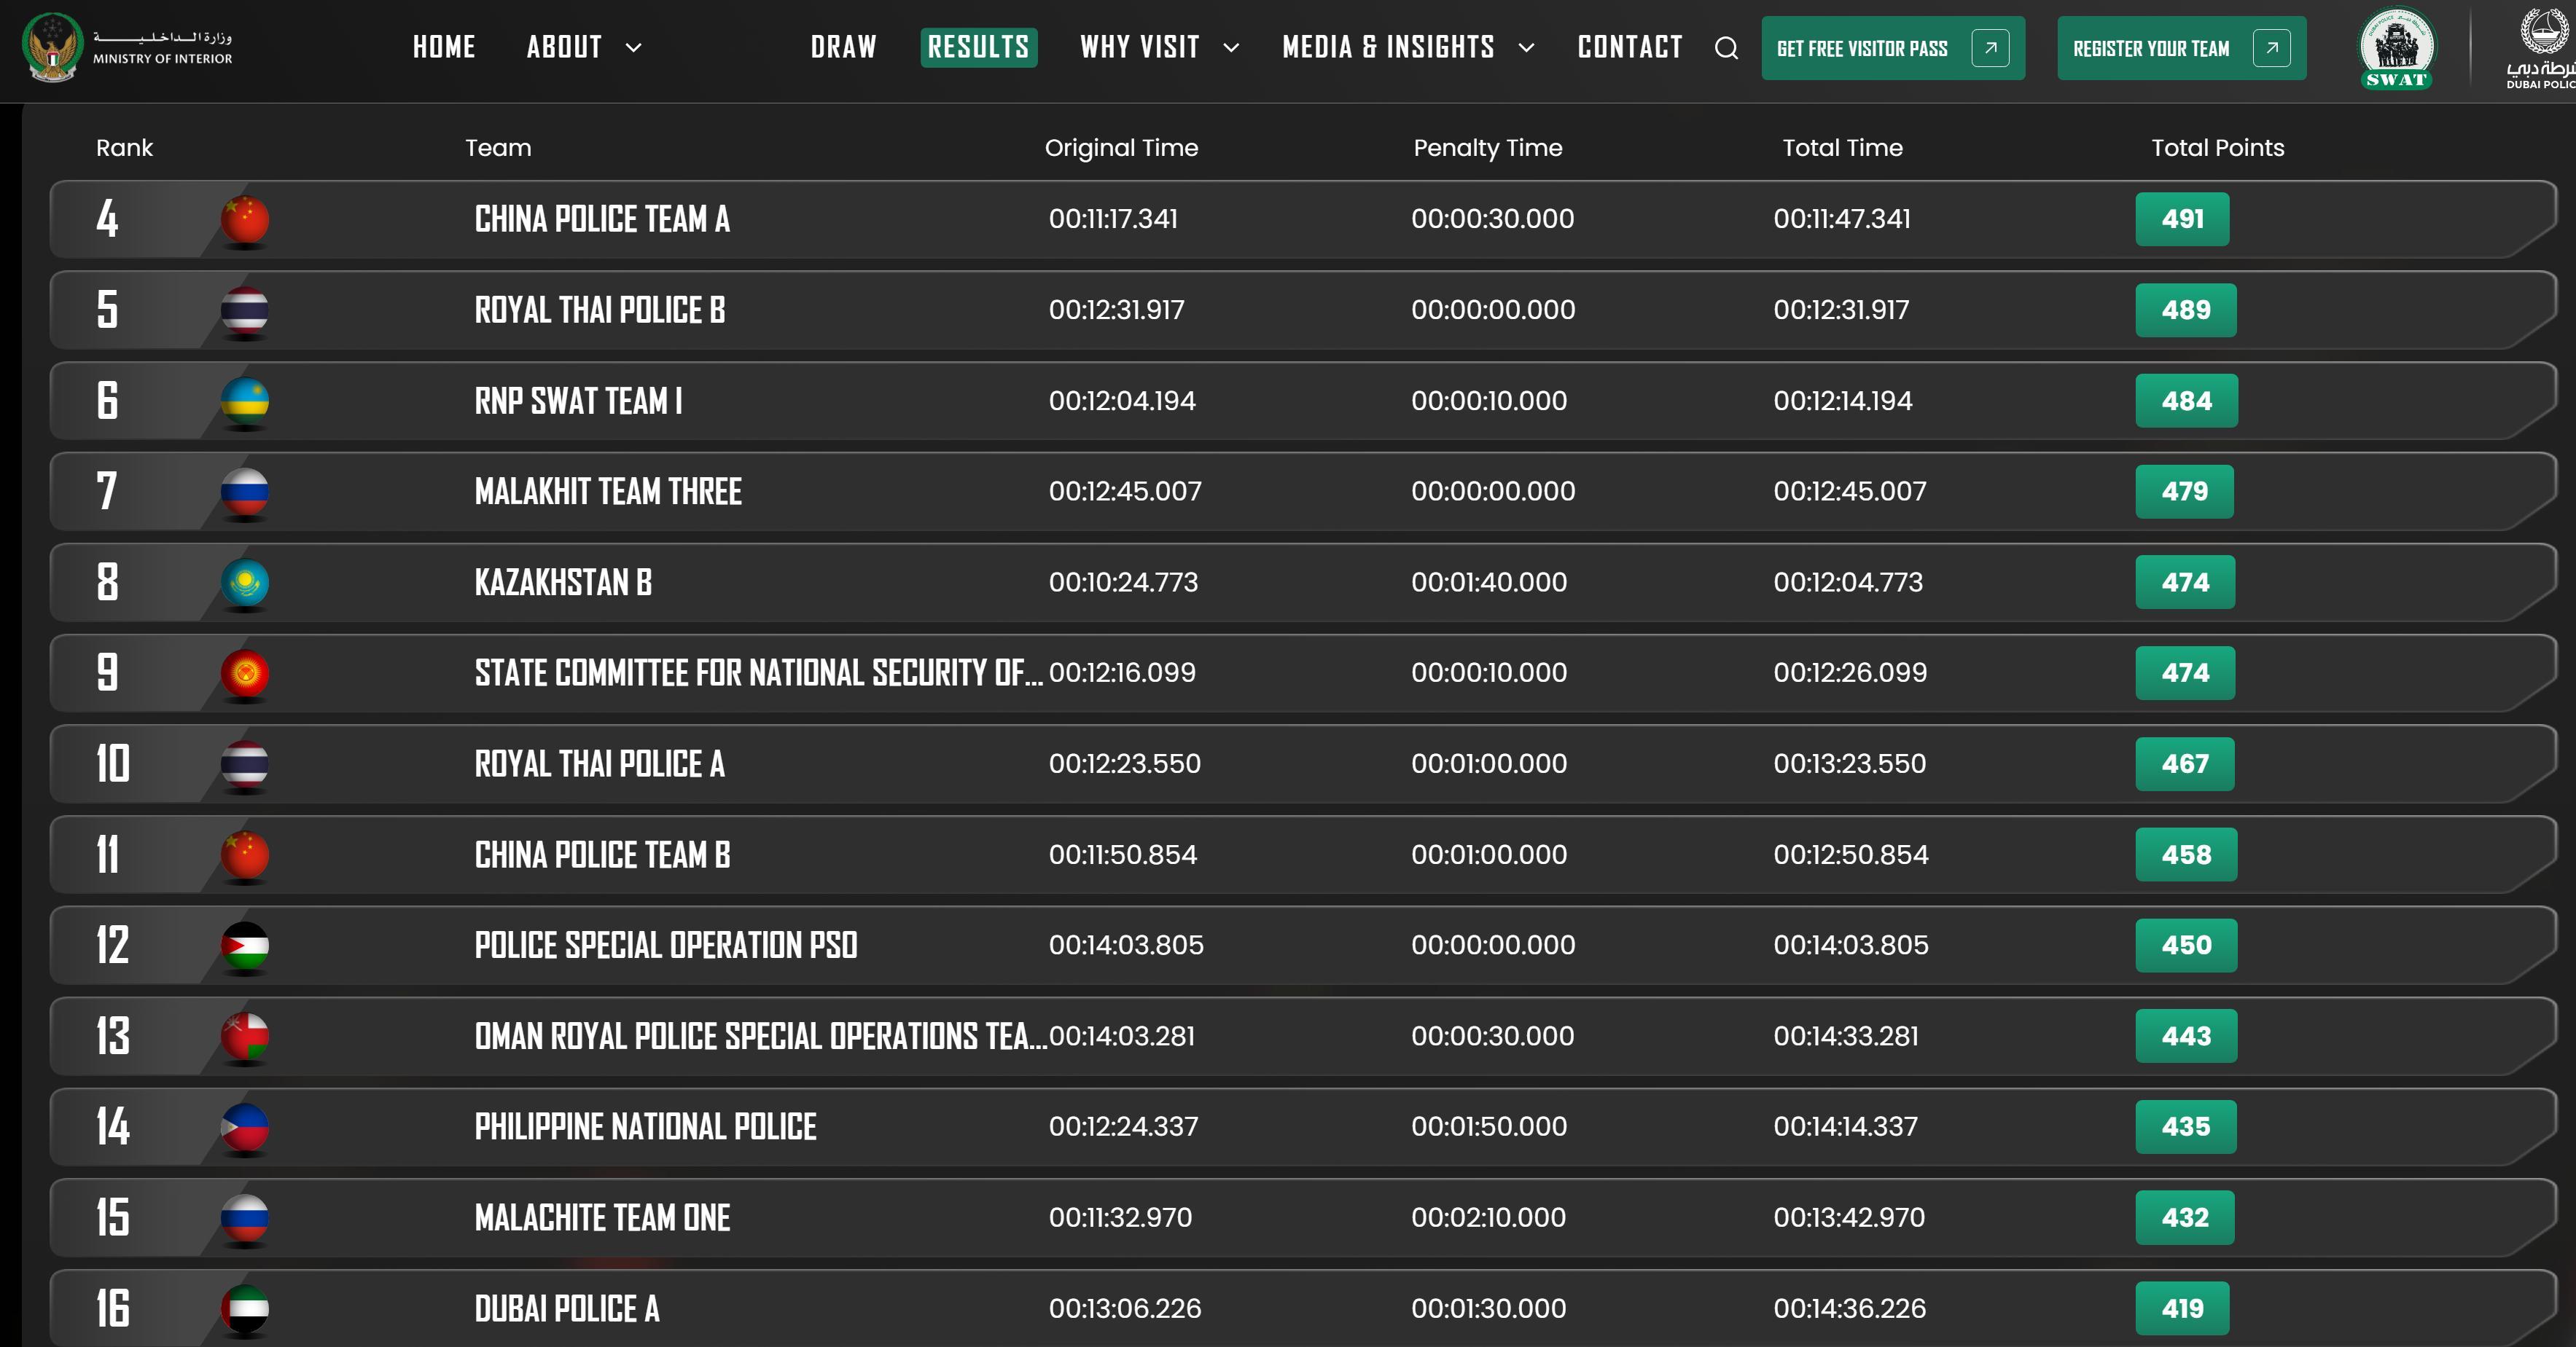Expand the About dropdown chevron
Screen dimensions: 2576x1347
click(633, 48)
